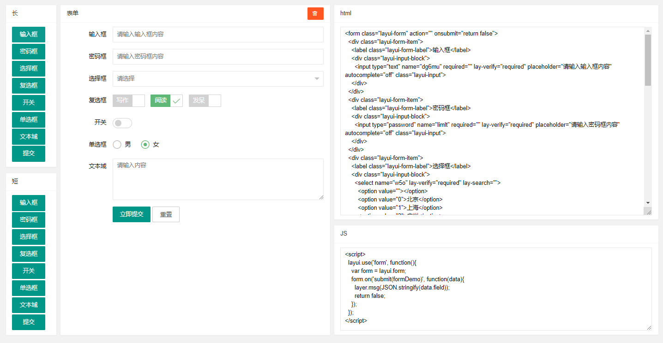The image size is (663, 343).
Task: Click the 立即提交 submit button
Action: [132, 214]
